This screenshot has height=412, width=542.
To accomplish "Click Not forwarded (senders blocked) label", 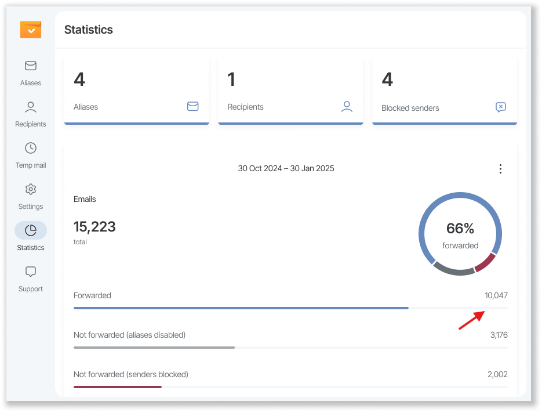I will point(131,374).
